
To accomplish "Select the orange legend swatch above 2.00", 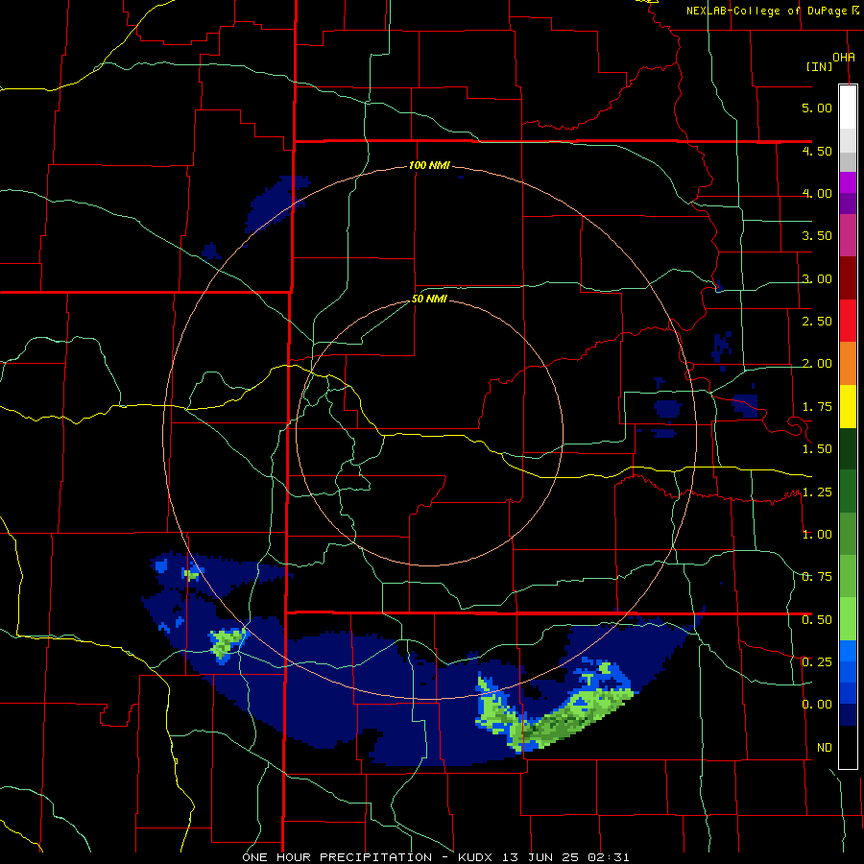I will 848,363.
